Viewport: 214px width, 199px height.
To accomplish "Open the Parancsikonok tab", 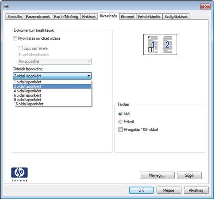I will [38, 17].
